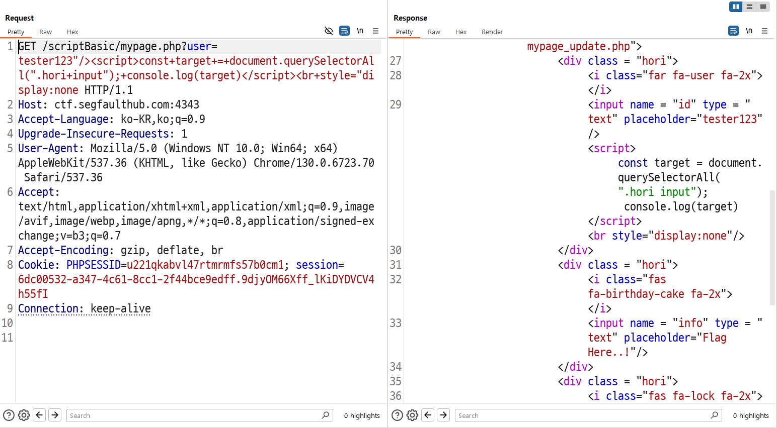Click magnifier icon in Response search
Screen dimensions: 777x428
click(714, 415)
